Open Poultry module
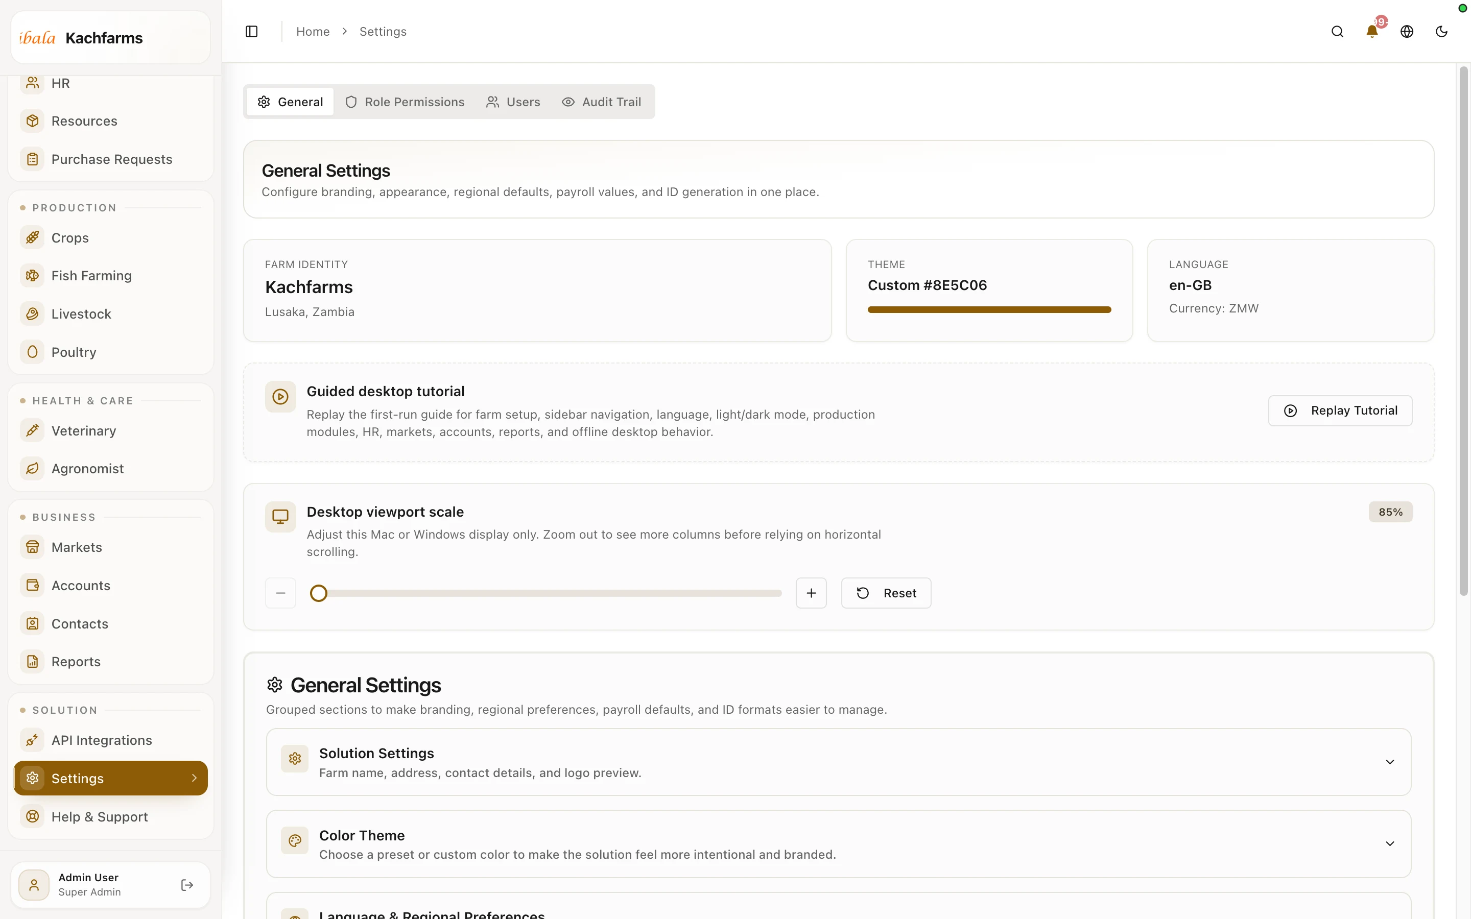Screen dimensions: 1471x919 tap(111, 352)
